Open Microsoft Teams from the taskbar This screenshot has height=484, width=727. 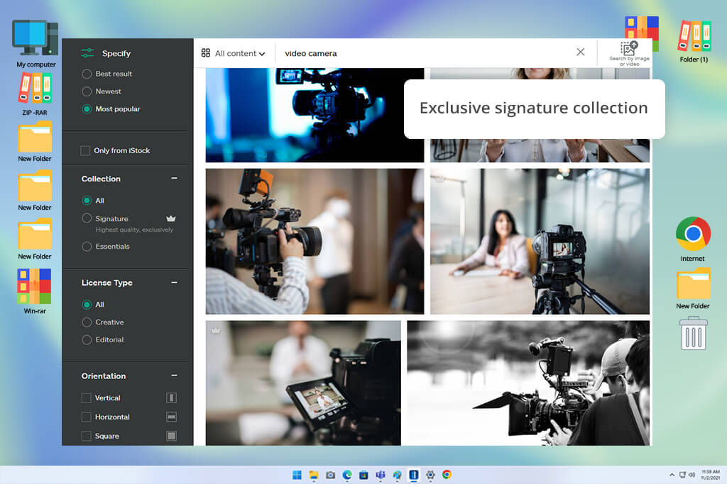(381, 475)
